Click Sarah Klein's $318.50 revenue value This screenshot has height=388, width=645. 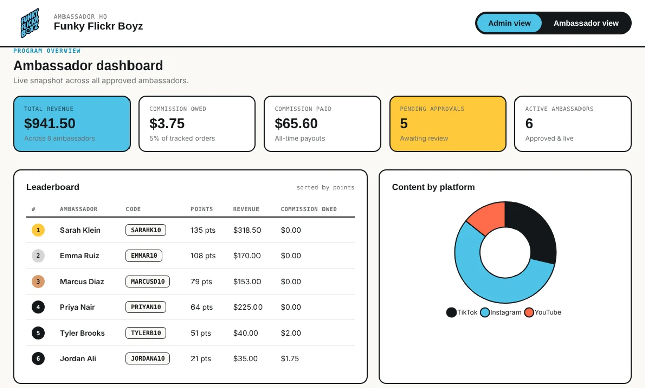coord(247,230)
